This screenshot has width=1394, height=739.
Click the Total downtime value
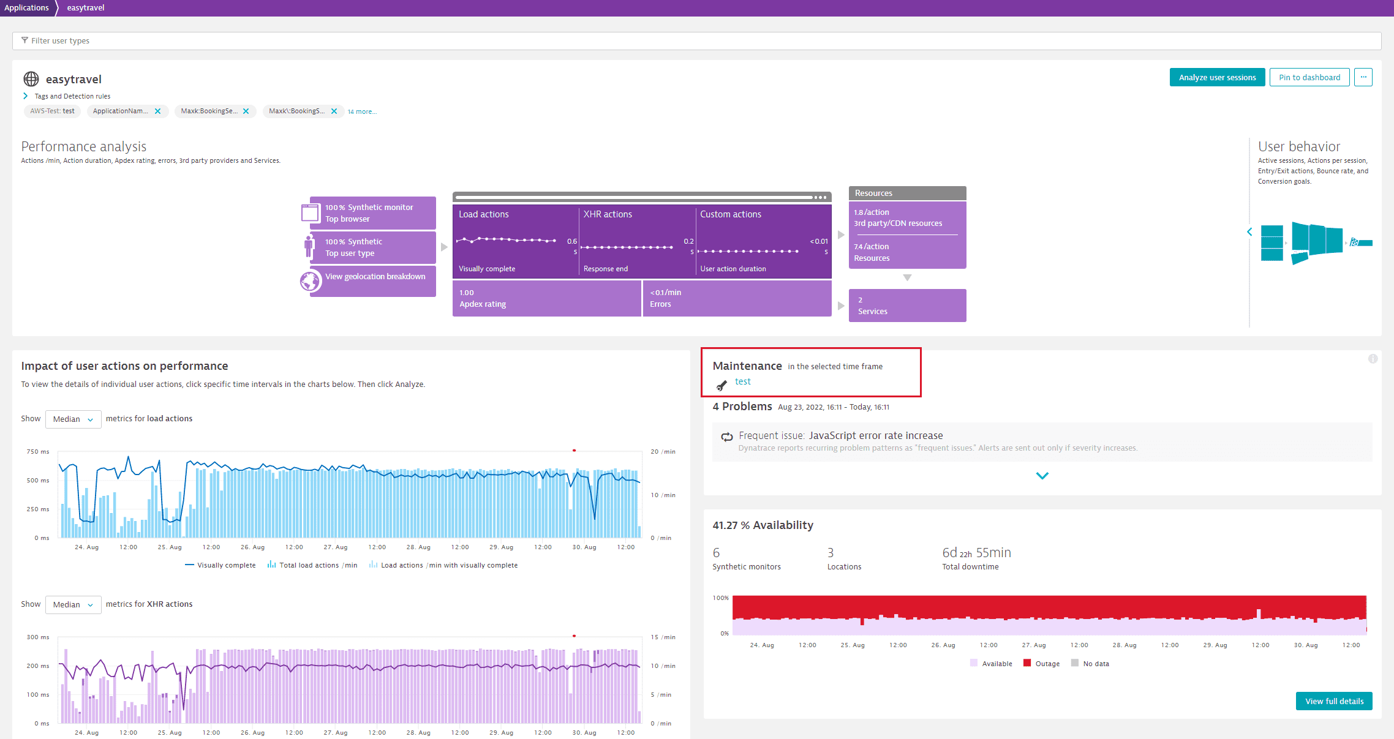click(976, 552)
